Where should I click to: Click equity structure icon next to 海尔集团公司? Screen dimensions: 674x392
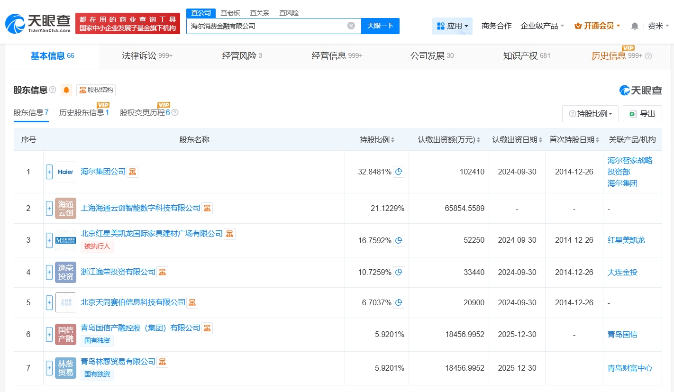coord(132,172)
